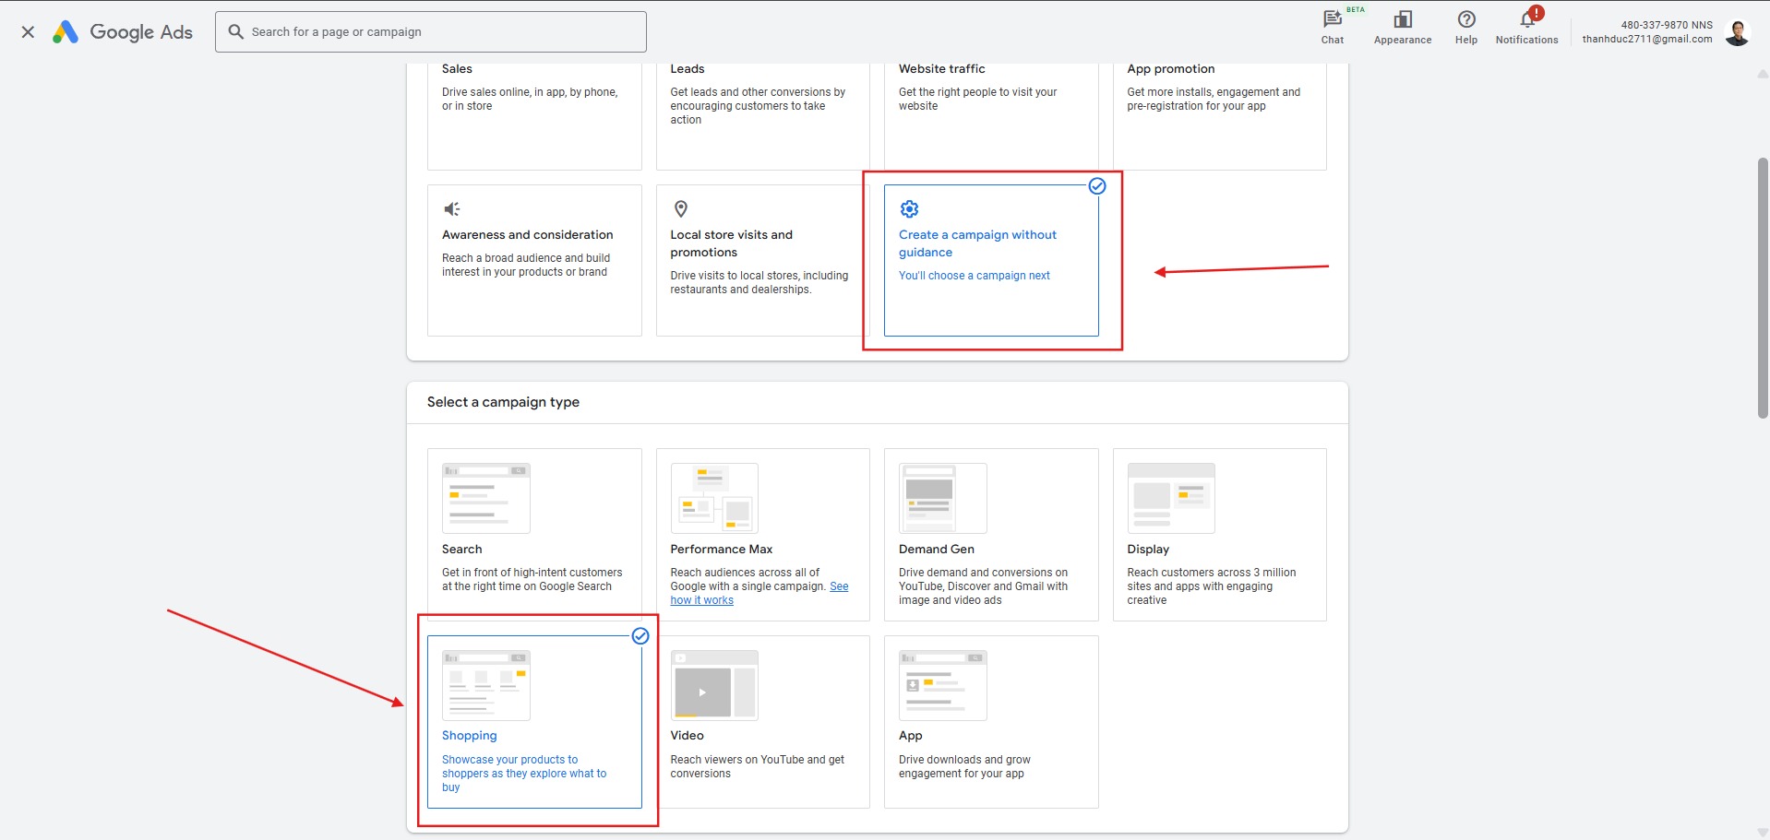Click the search magnifier icon
Viewport: 1770px width, 840px height.
click(x=236, y=31)
